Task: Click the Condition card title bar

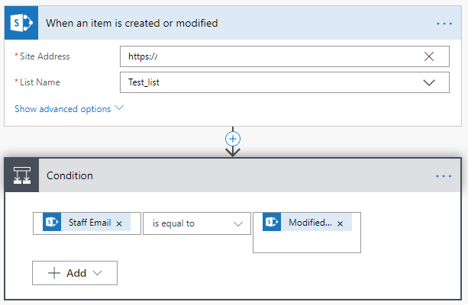Action: [229, 175]
